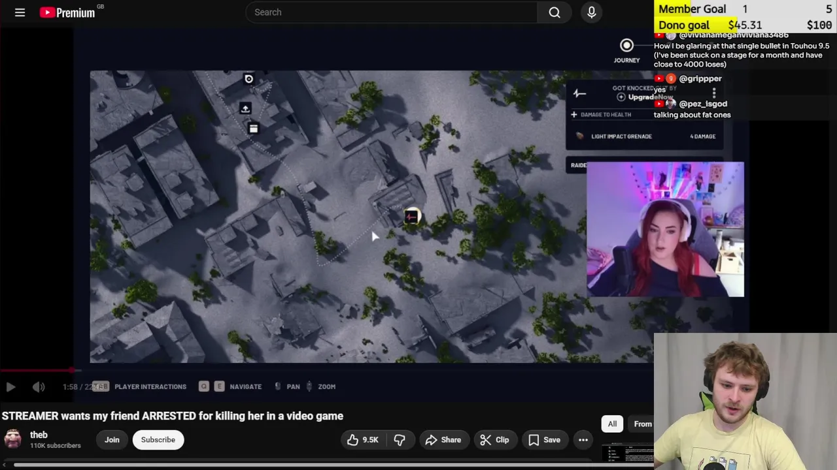
Task: Click the Dono goal progress bar
Action: 745,25
